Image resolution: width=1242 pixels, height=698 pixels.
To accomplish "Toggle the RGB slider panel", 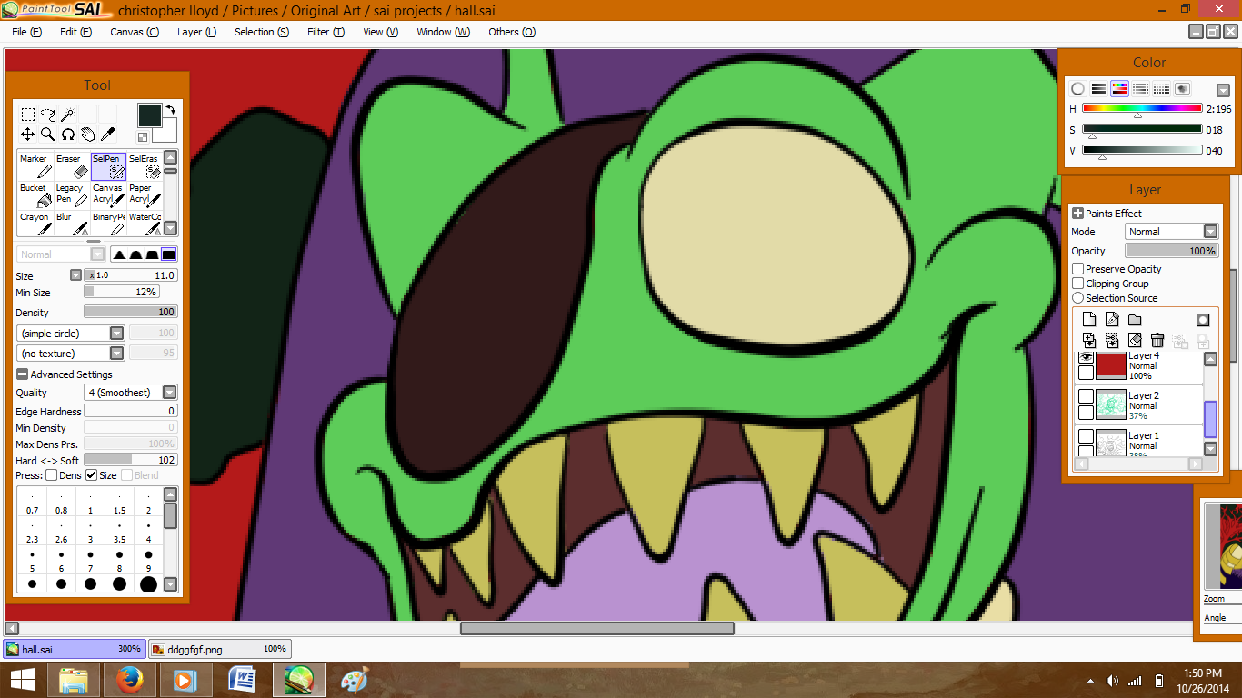I will pyautogui.click(x=1098, y=89).
